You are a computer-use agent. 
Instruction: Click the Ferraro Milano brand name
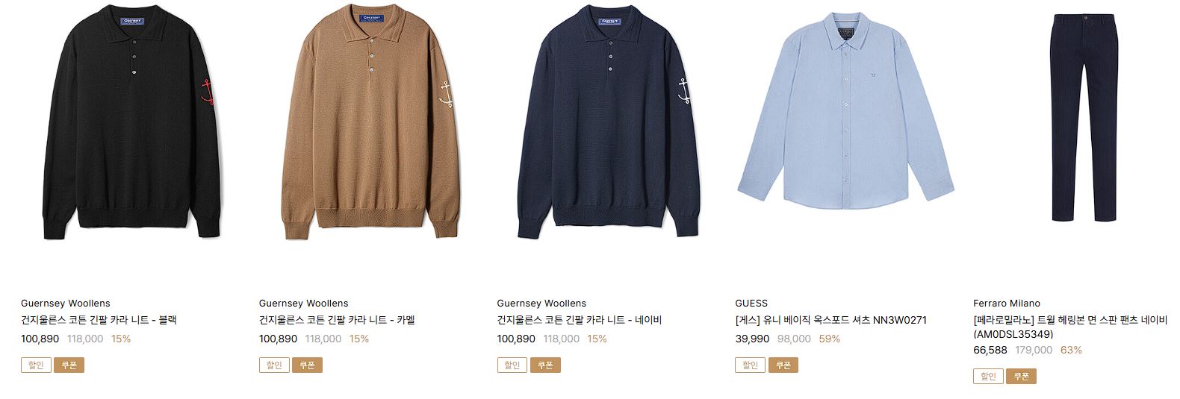tap(1007, 304)
